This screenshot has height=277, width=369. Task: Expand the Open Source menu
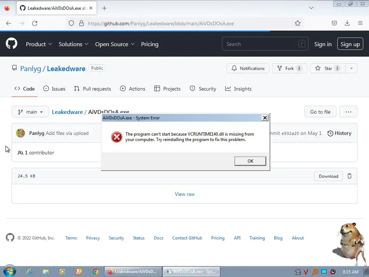point(115,44)
